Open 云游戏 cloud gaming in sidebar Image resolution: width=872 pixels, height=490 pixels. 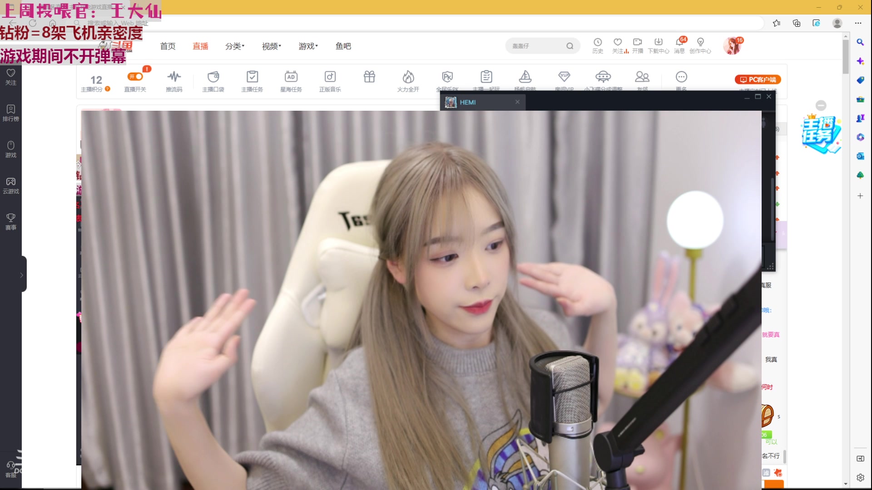click(11, 186)
